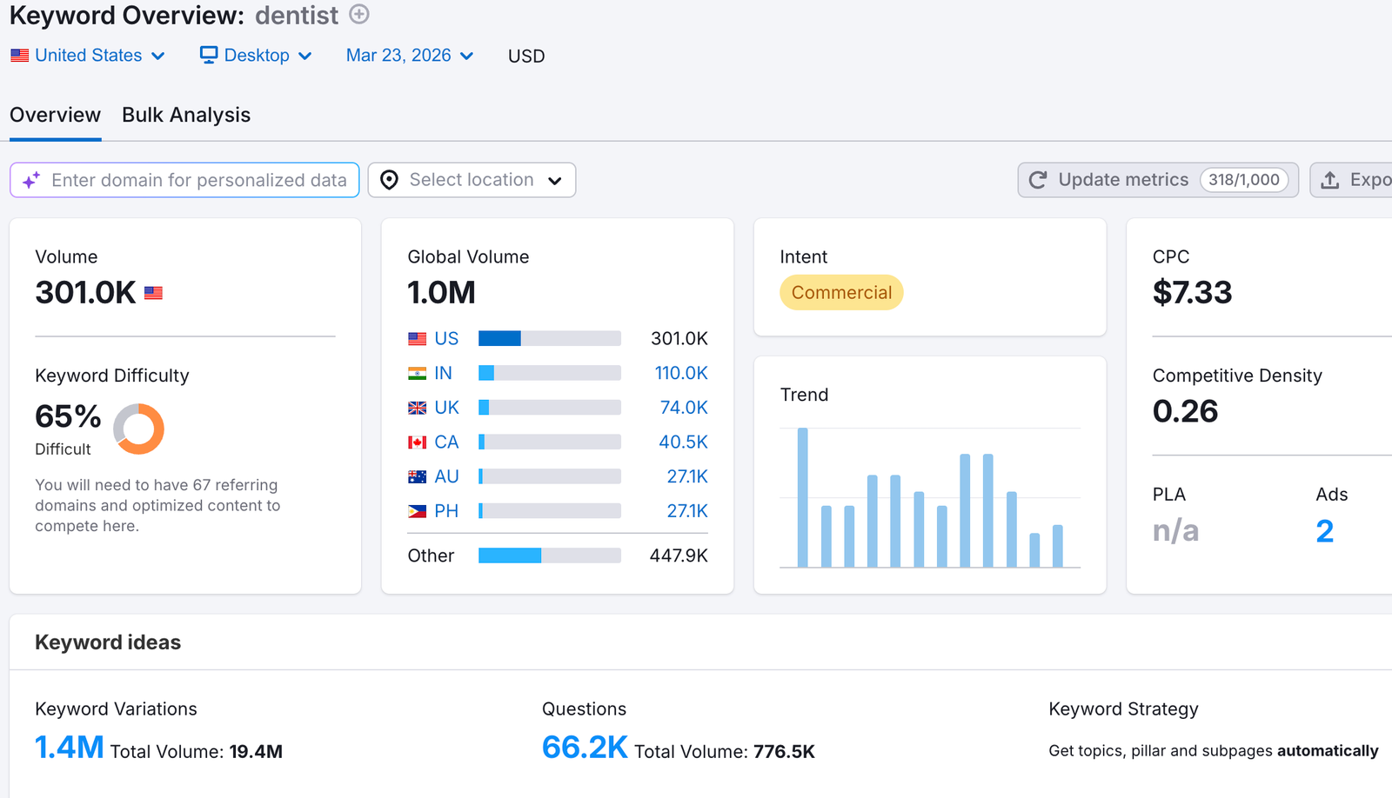Click the 1.4M Keyword Variations number

(70, 747)
